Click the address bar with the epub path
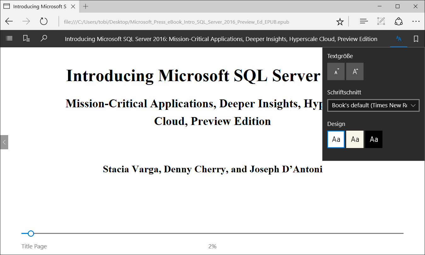This screenshot has height=255, width=425. [176, 22]
